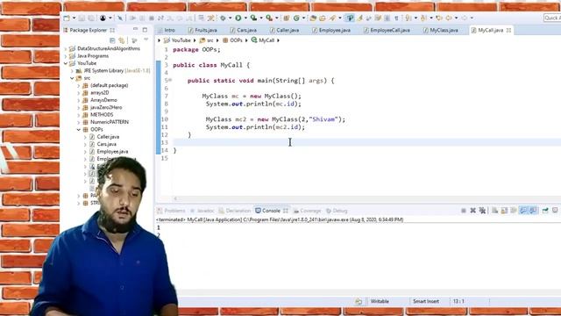Toggle the Word Wrap toolbar button
The width and height of the screenshot is (561, 316).
[x=378, y=18]
